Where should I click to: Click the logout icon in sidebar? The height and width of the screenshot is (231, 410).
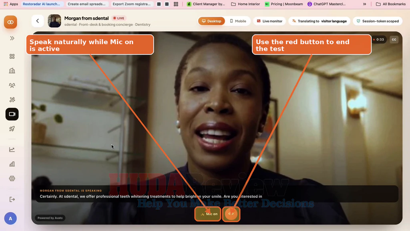[x=12, y=200]
